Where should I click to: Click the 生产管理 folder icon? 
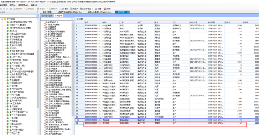(x=5, y=19)
